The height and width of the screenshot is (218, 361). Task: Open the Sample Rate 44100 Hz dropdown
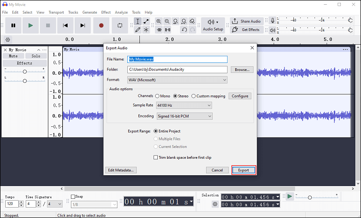[x=184, y=105]
